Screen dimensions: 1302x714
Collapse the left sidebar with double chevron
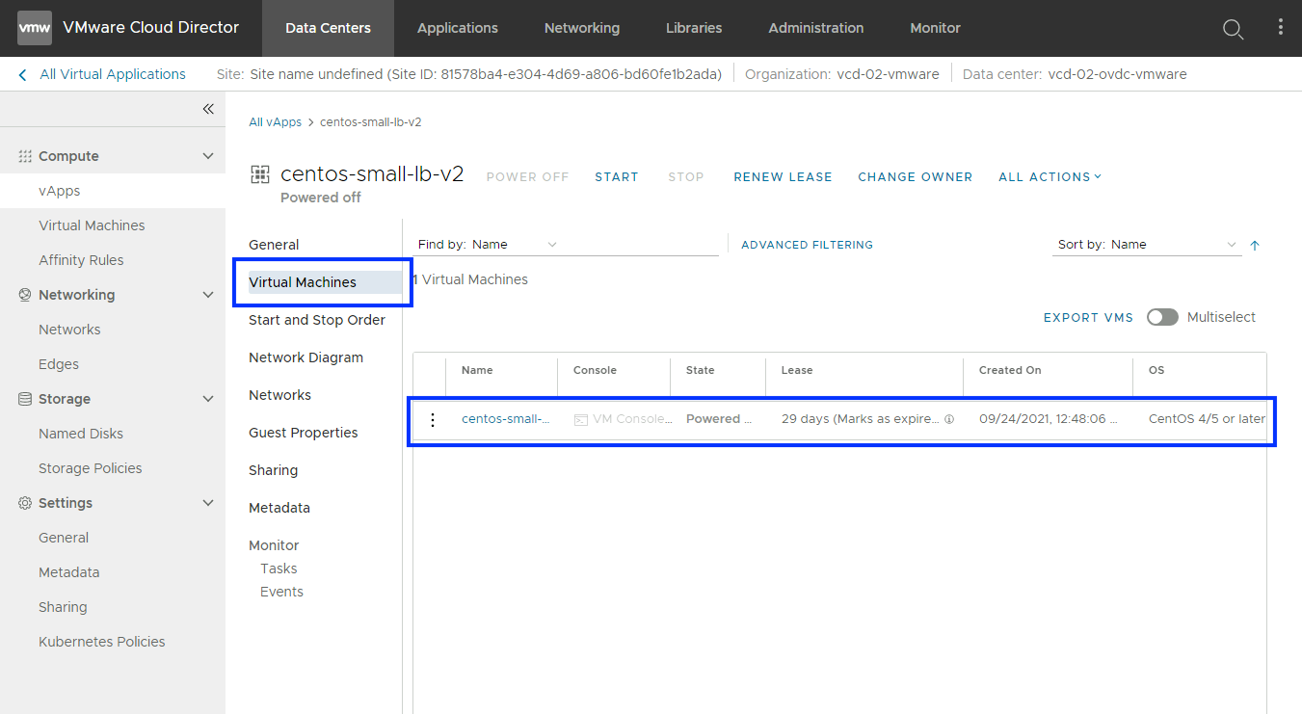[x=208, y=109]
